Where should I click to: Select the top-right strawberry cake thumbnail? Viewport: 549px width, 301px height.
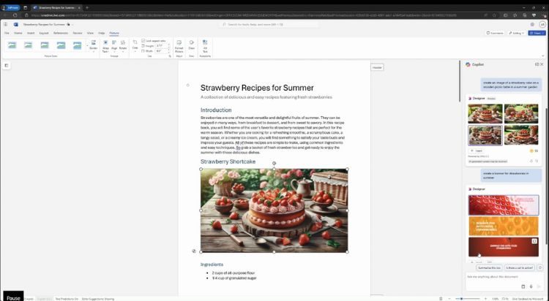(521, 114)
